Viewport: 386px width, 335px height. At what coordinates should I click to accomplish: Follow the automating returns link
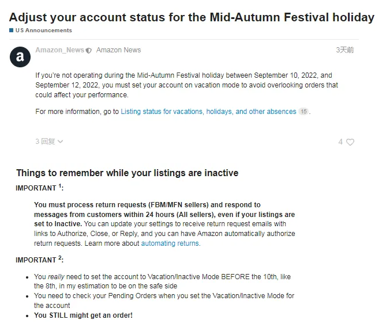pyautogui.click(x=171, y=243)
